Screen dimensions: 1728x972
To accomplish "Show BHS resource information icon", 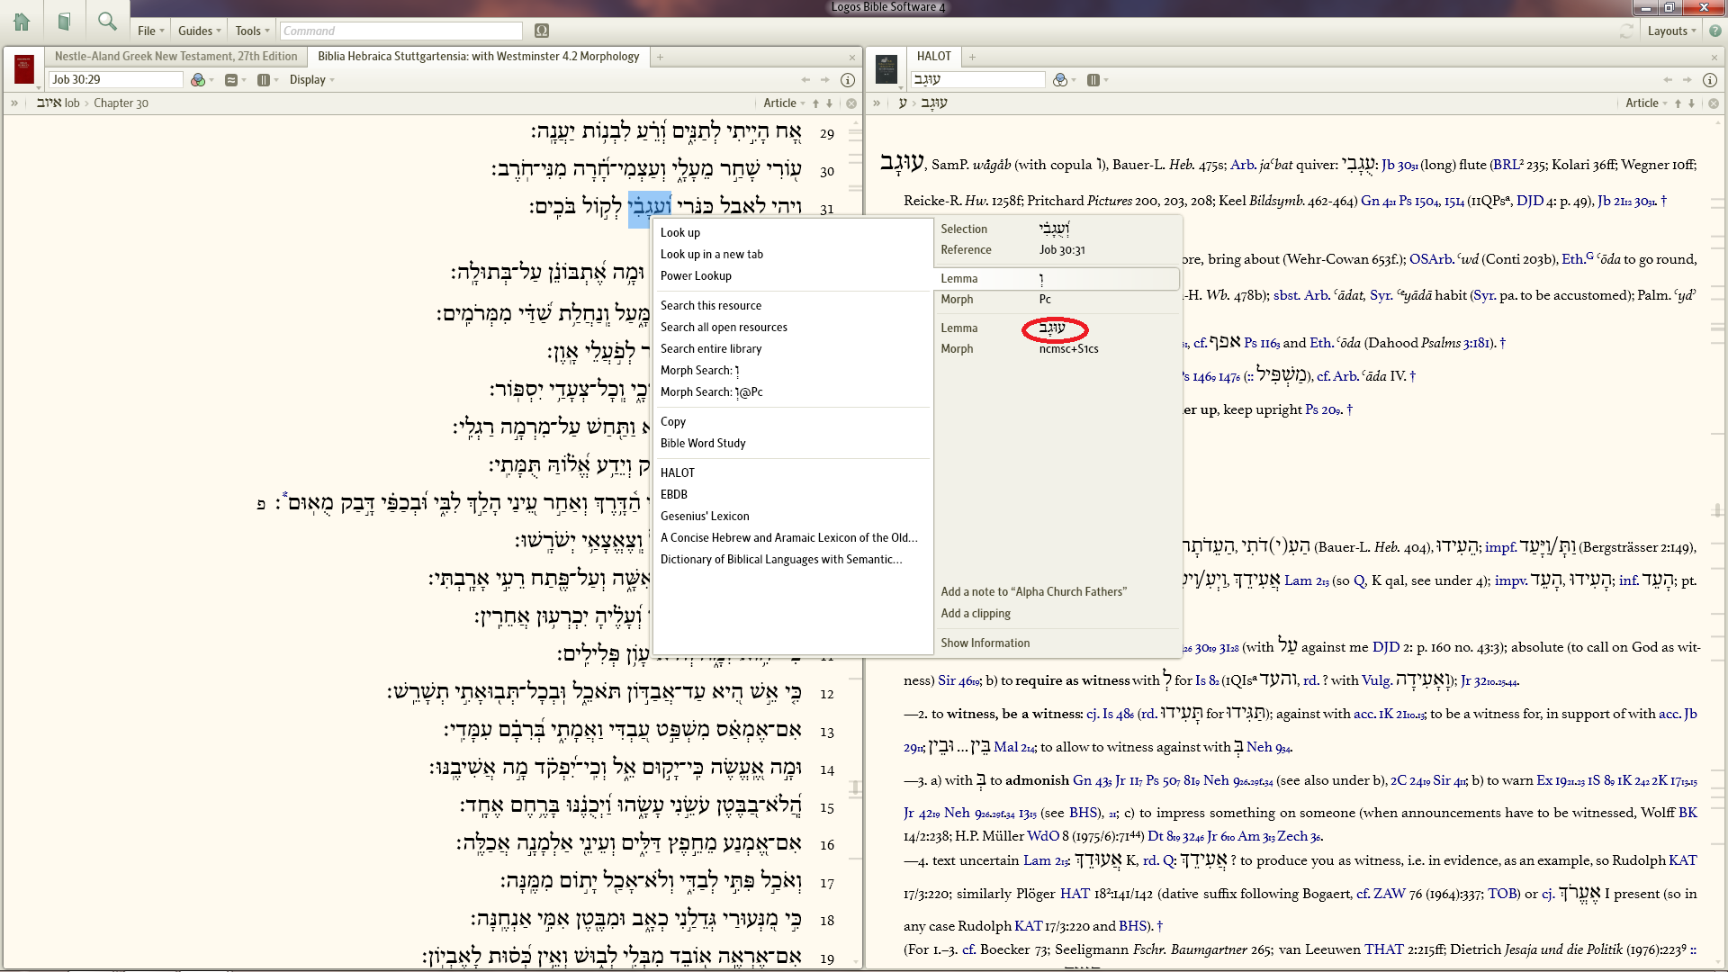I will (x=848, y=80).
